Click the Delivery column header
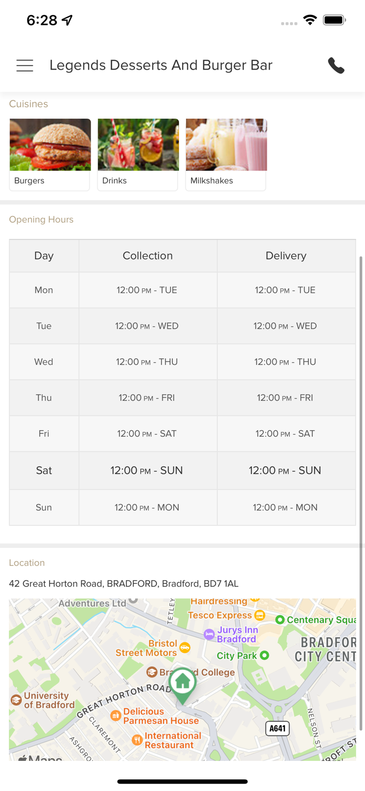 pyautogui.click(x=285, y=256)
